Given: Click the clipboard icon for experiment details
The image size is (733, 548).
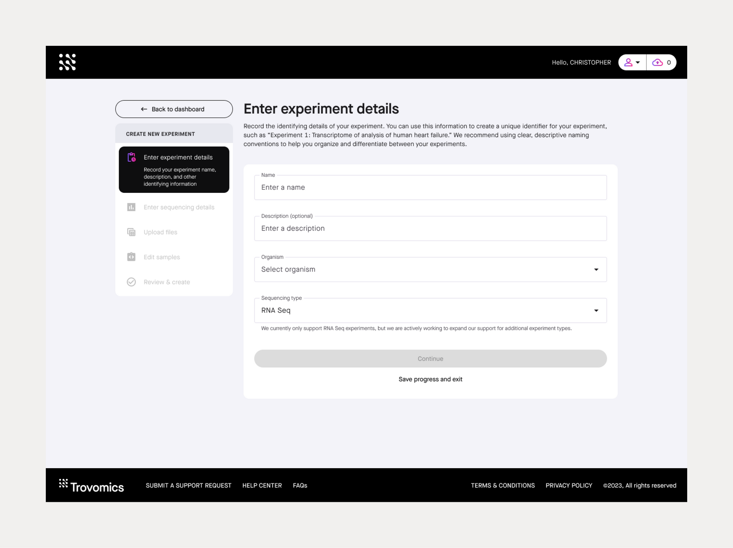Looking at the screenshot, I should pyautogui.click(x=131, y=157).
